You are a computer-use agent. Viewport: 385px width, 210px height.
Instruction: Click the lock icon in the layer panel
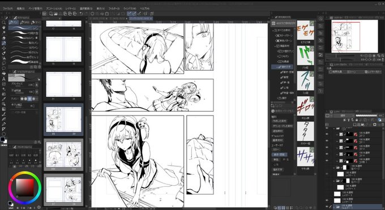click(x=357, y=120)
